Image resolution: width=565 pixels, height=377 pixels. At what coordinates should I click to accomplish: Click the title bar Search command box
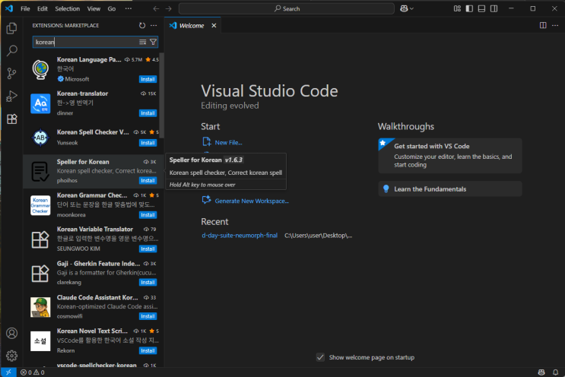point(287,8)
